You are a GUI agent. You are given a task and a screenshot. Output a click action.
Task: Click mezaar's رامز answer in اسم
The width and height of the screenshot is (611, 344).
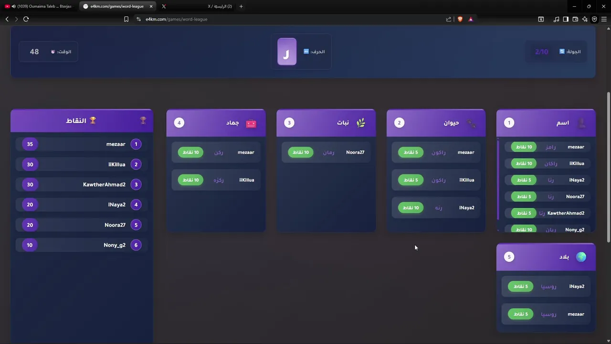coord(551,147)
